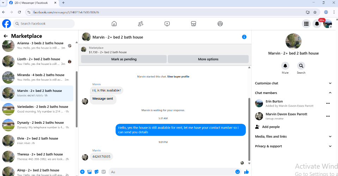338x176 pixels.
Task: Click More options button
Action: click(x=208, y=59)
